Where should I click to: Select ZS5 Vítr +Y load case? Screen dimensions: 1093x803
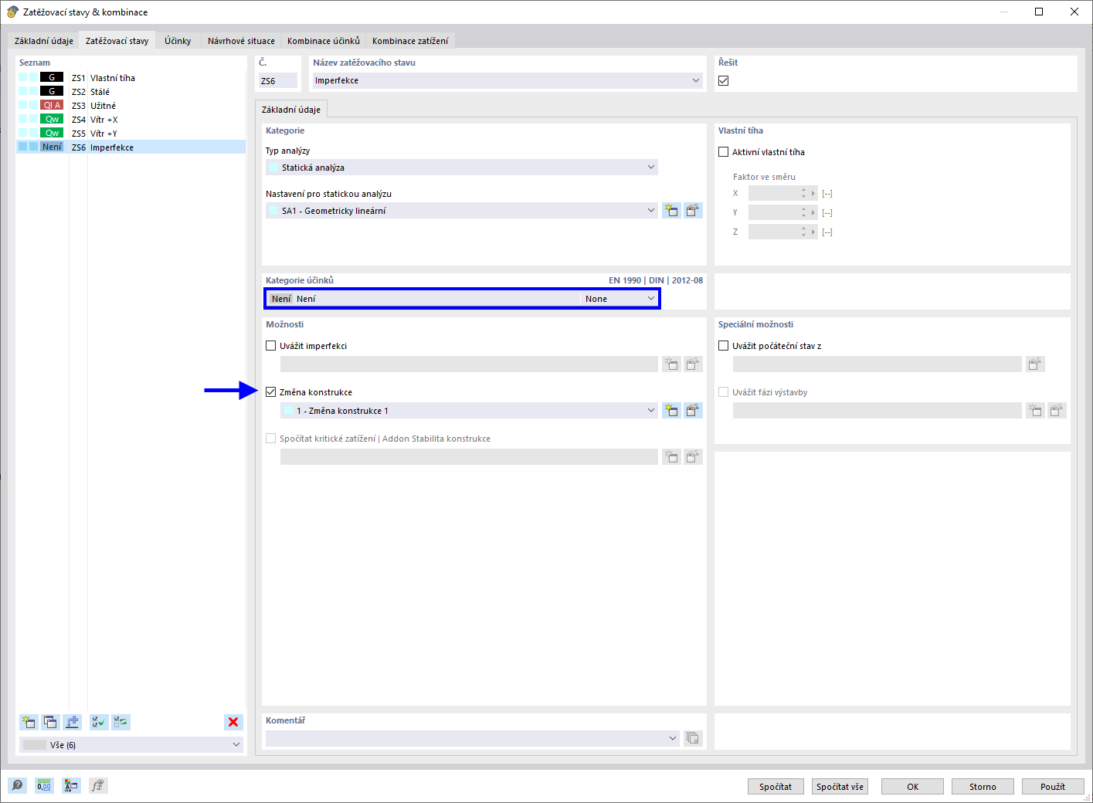131,133
